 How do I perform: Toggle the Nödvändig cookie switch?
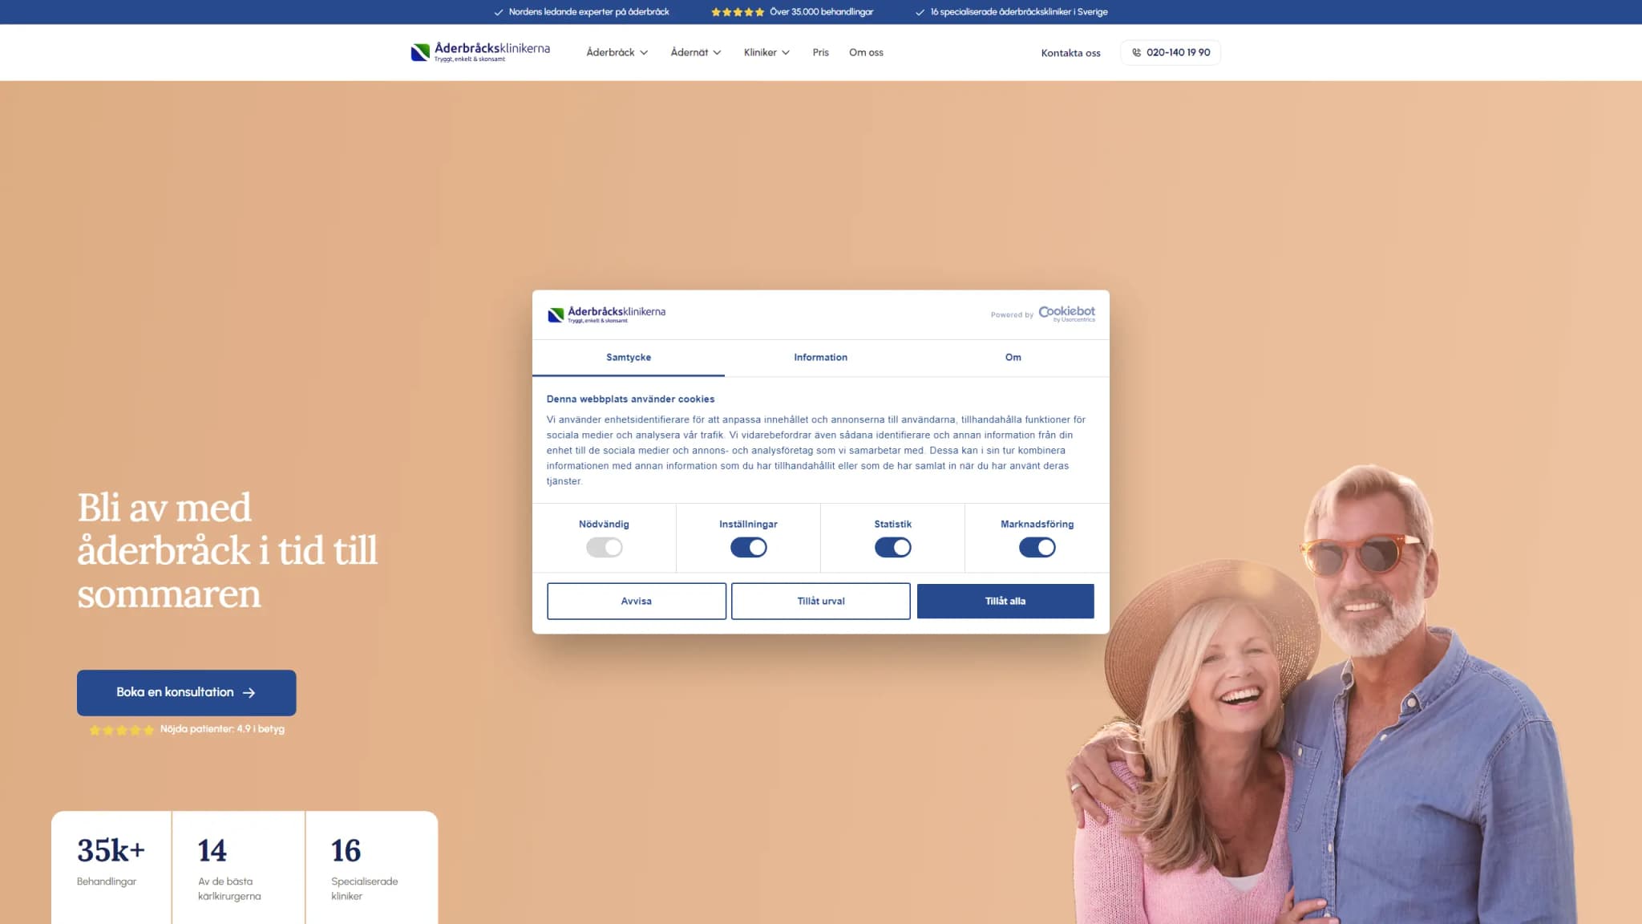click(x=604, y=547)
